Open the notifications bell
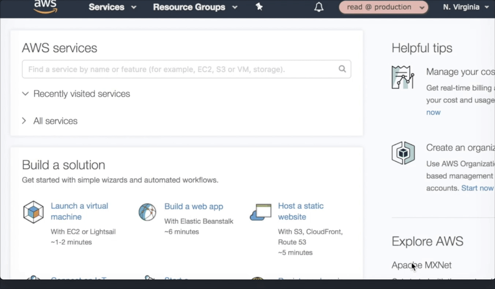The height and width of the screenshot is (289, 495). 319,7
